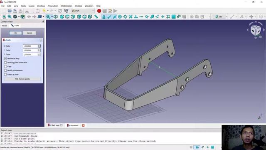Toggle Snap Grid hash icon
This screenshot has width=266, height=150.
168,17
